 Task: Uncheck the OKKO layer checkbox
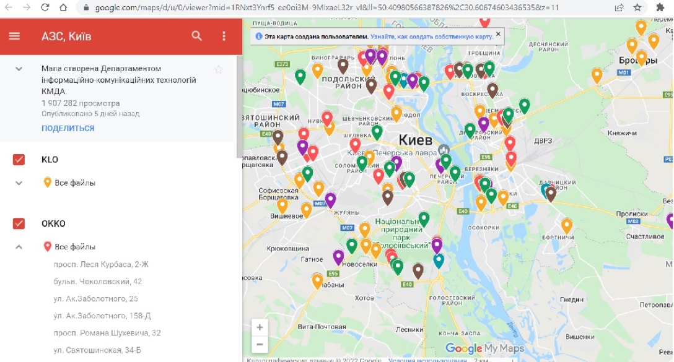tap(19, 223)
